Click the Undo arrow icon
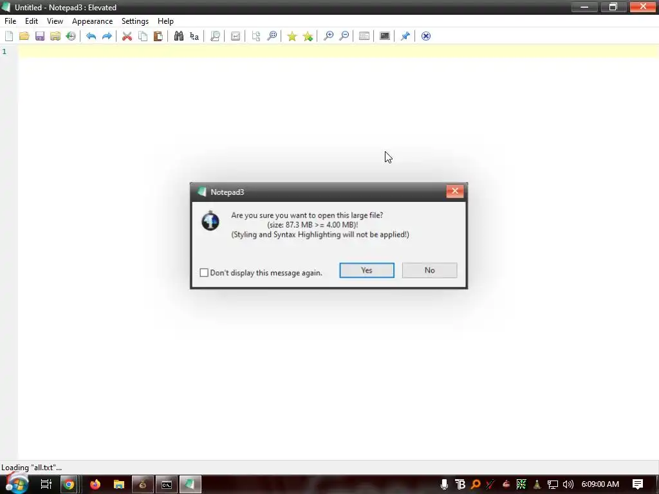The height and width of the screenshot is (494, 659). [91, 36]
